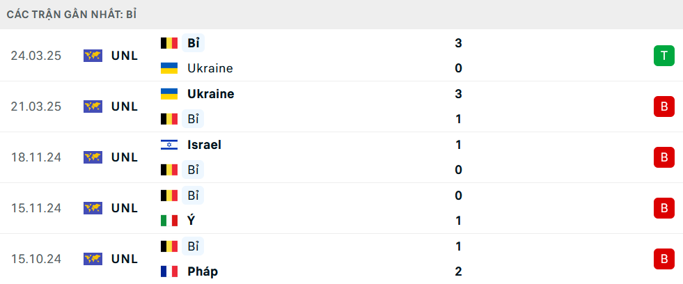
Task: Click the Ukraine flag in the 21.03.25 match
Action: coord(169,94)
